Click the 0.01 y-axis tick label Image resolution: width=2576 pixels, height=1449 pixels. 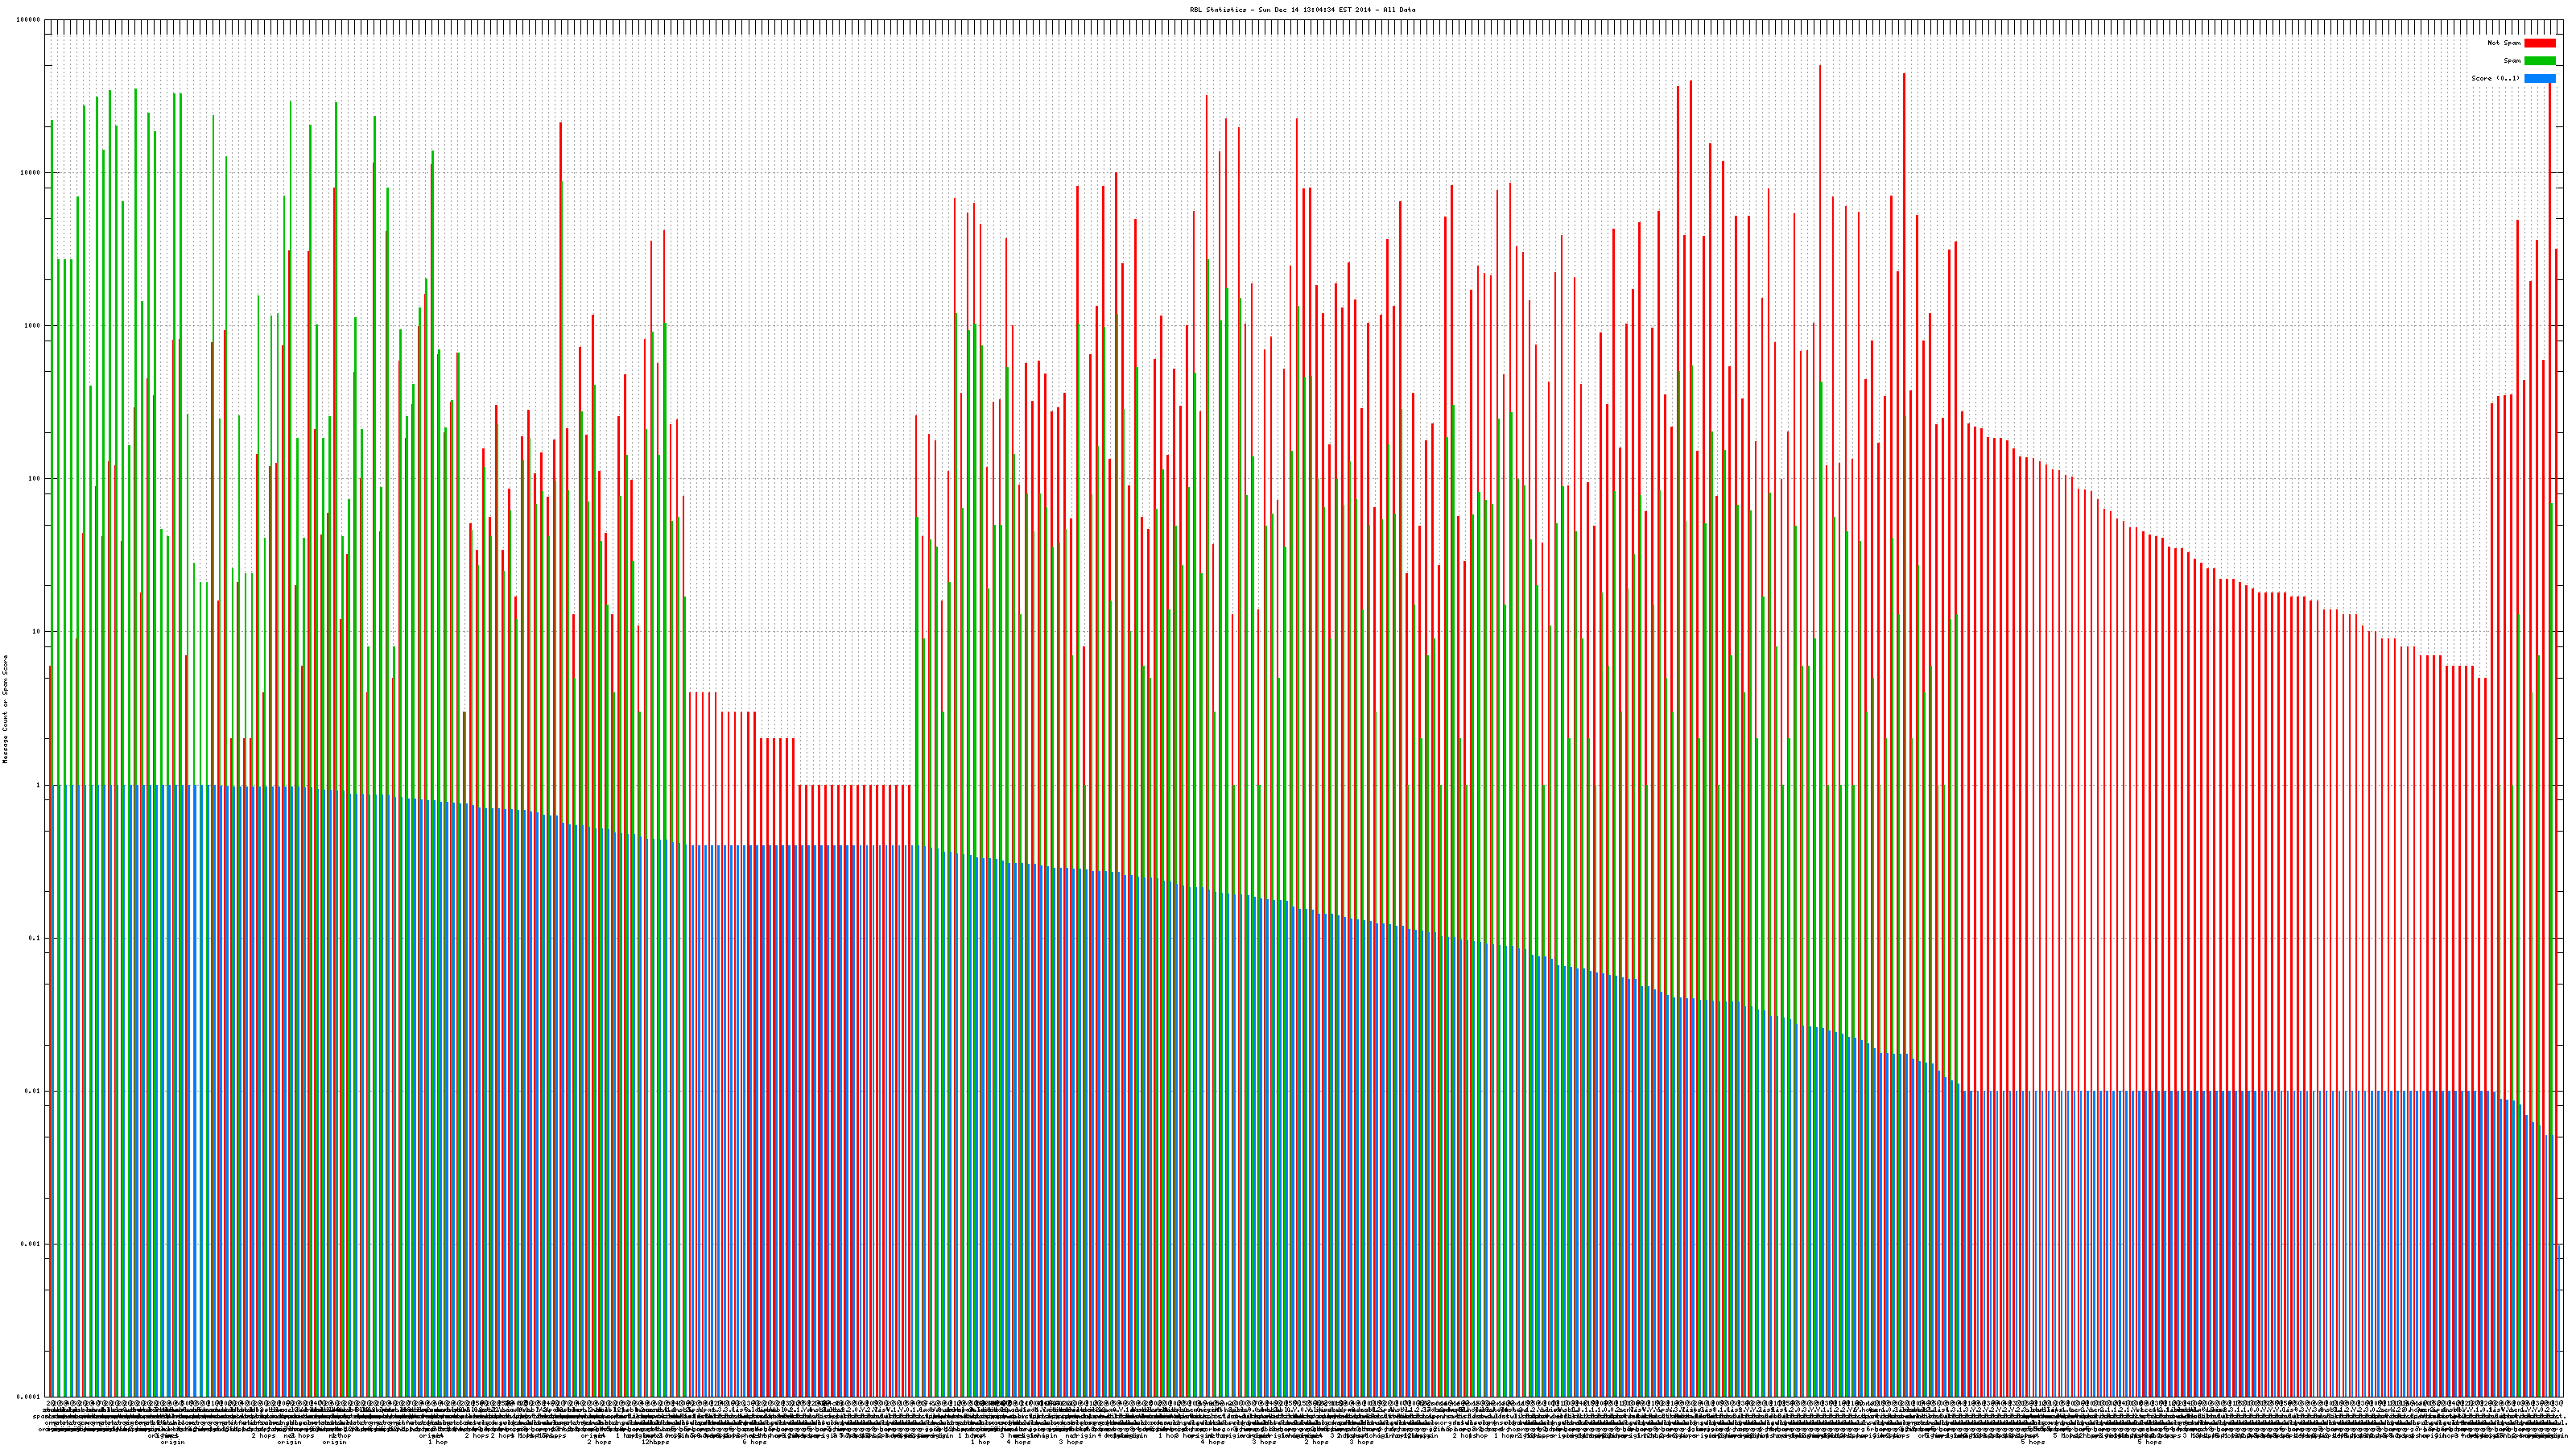coord(33,1091)
